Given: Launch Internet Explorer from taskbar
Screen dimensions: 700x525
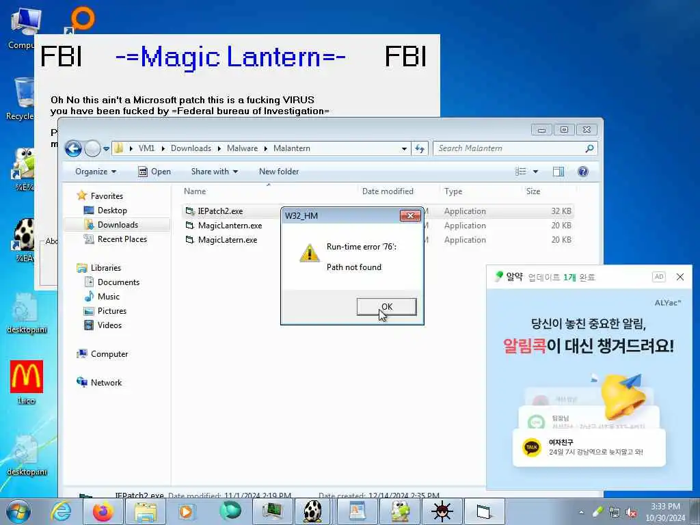Looking at the screenshot, I should pyautogui.click(x=61, y=511).
